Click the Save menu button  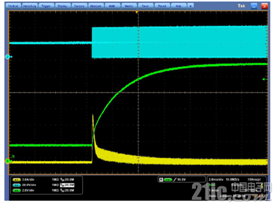coord(146,6)
